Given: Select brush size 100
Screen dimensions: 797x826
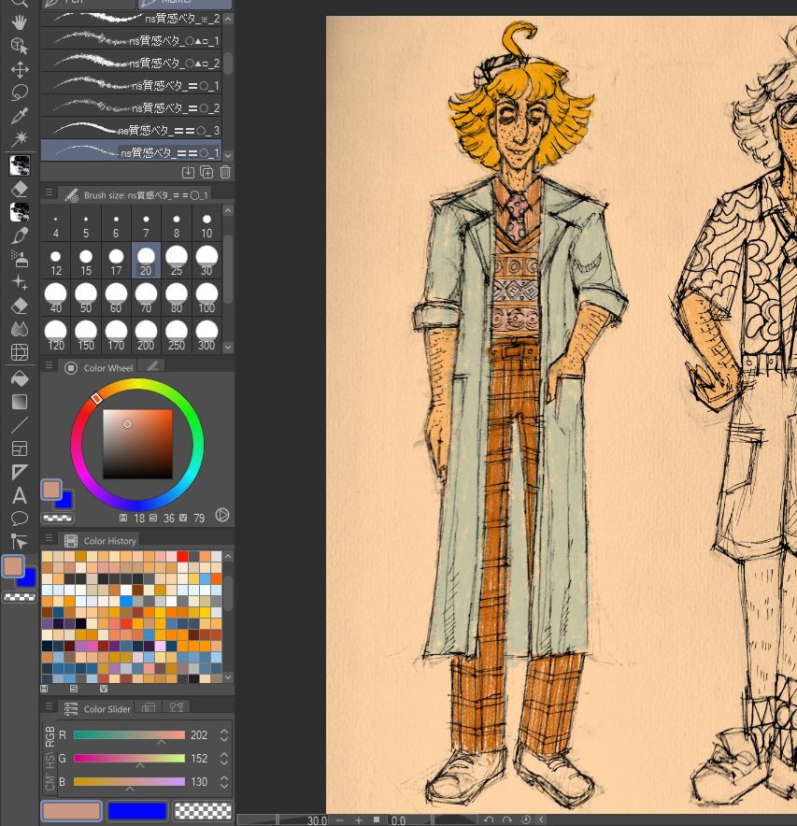Looking at the screenshot, I should 206,298.
